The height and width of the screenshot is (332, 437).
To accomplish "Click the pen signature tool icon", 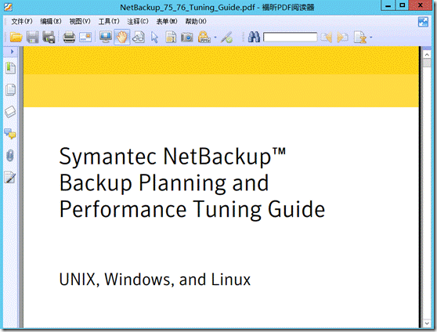I will tap(226, 38).
